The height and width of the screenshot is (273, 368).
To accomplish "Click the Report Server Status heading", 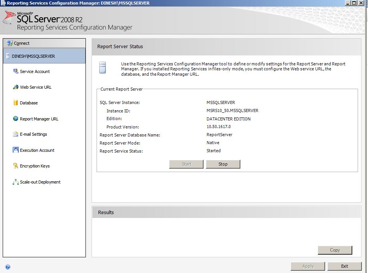I will pyautogui.click(x=120, y=47).
